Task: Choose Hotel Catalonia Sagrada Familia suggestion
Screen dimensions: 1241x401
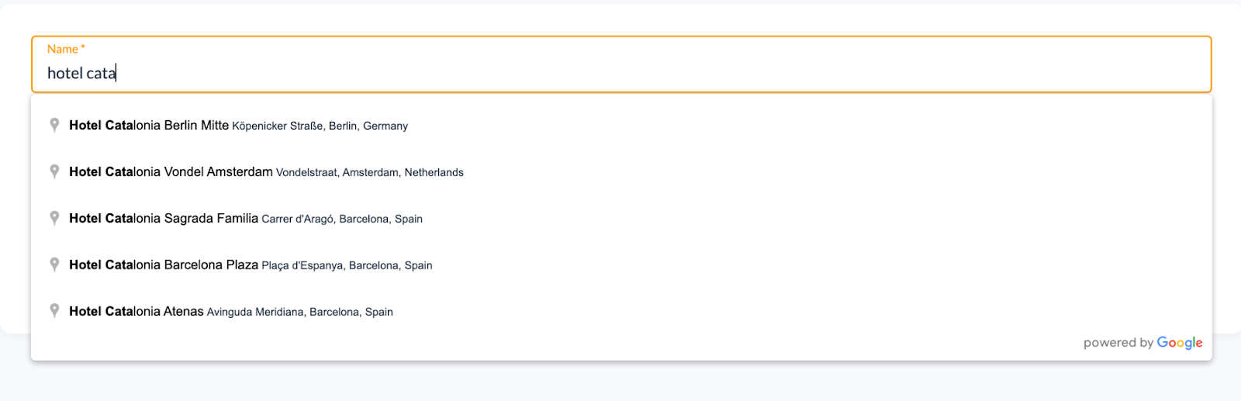Action: (x=620, y=219)
